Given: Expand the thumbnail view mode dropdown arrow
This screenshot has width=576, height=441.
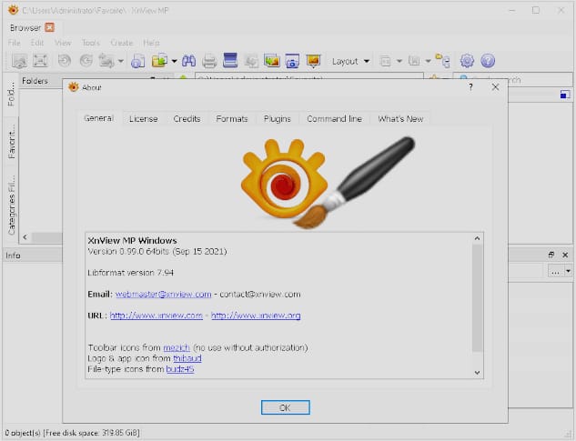Looking at the screenshot, I should (x=399, y=61).
